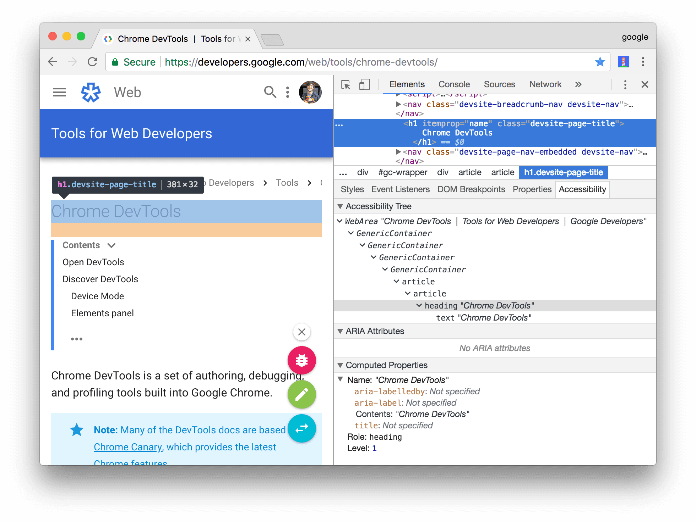Screen dimensions: 696x522
Task: Click the bookmark star icon in address bar
Action: pyautogui.click(x=600, y=62)
